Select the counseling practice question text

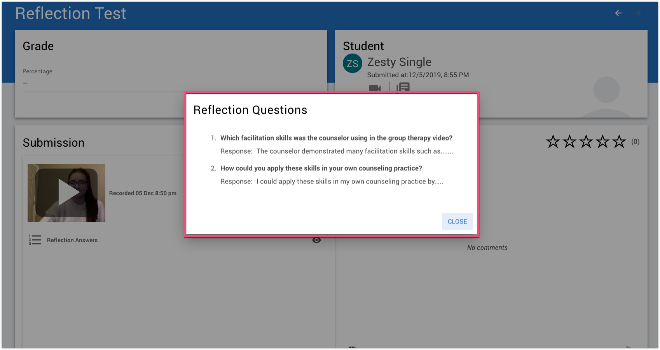point(321,168)
